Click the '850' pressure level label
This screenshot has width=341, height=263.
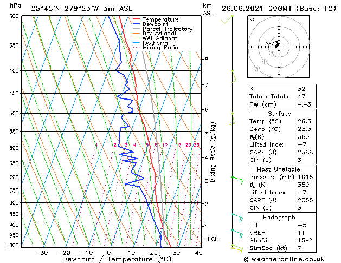15,214
